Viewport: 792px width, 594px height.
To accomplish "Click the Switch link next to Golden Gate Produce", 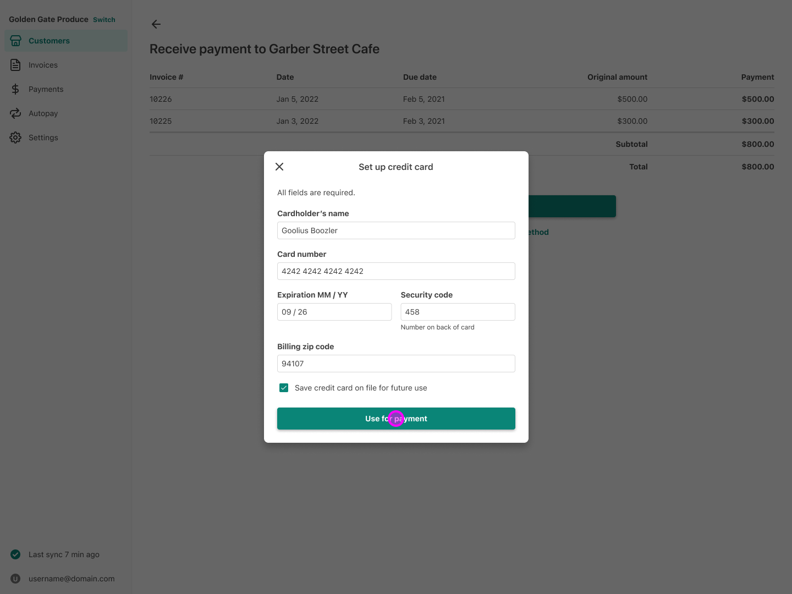I will click(104, 19).
